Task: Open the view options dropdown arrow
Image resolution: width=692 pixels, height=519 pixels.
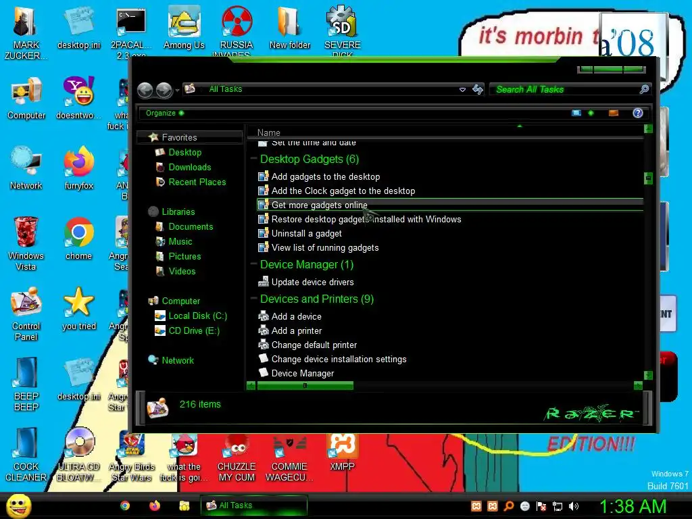Action: click(x=591, y=113)
